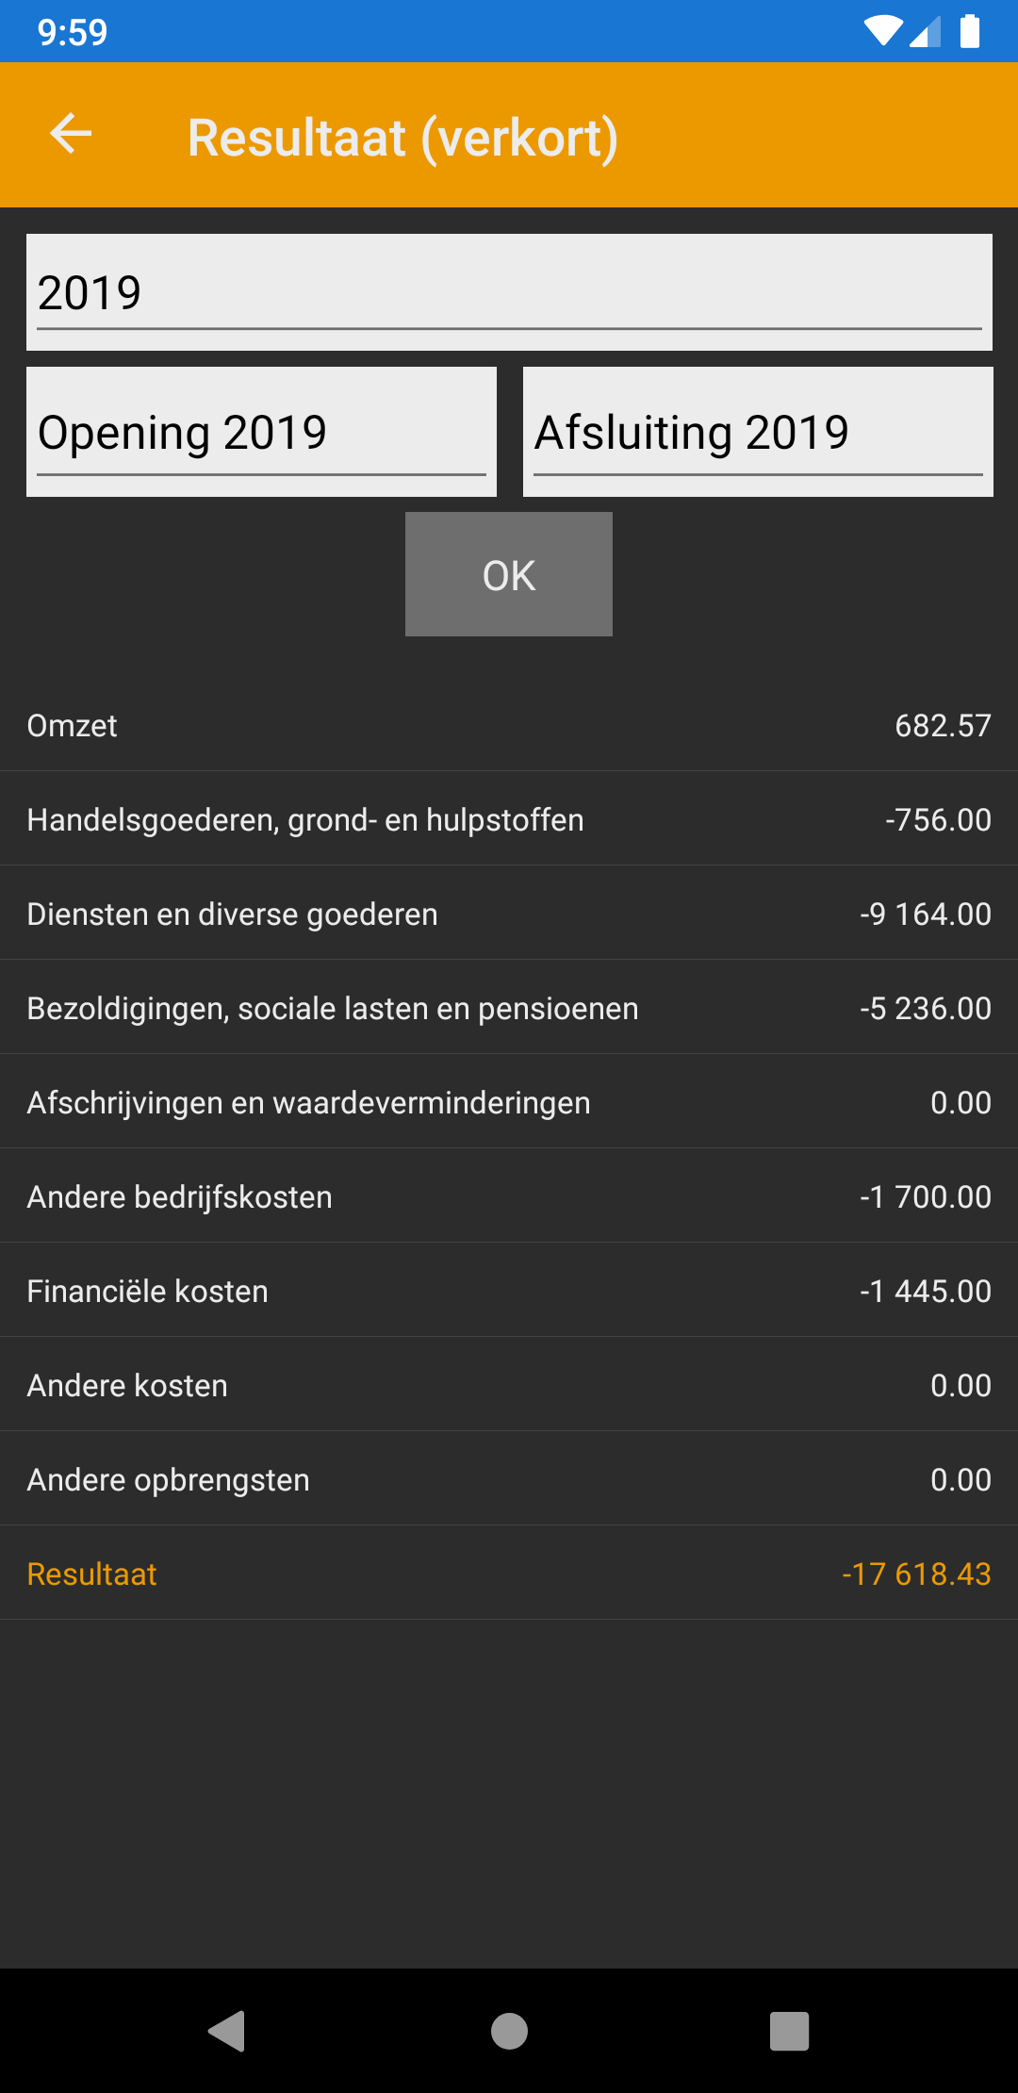This screenshot has width=1018, height=2093.
Task: Open the Financiële kosten row
Action: pos(509,1291)
